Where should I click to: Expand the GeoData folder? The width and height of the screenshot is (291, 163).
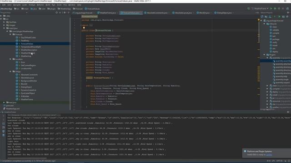(x=4, y=22)
